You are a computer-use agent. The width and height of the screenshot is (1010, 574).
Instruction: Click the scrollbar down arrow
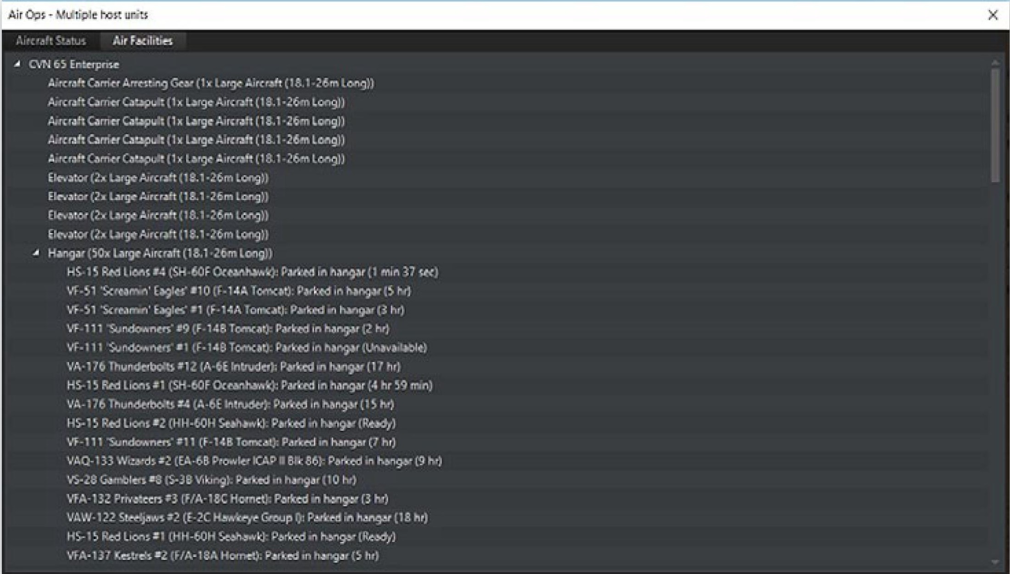(995, 562)
